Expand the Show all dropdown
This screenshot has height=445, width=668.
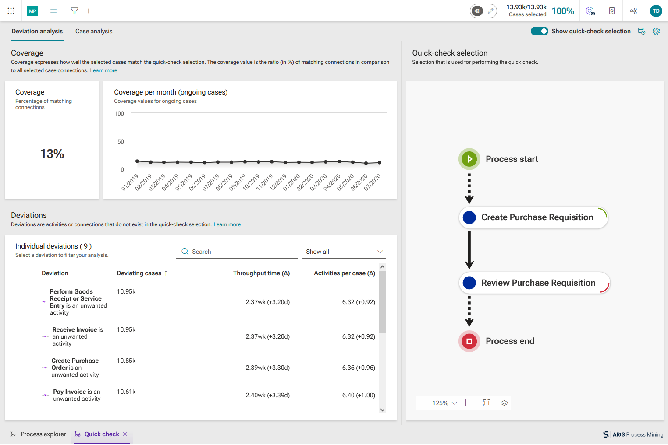(x=344, y=252)
